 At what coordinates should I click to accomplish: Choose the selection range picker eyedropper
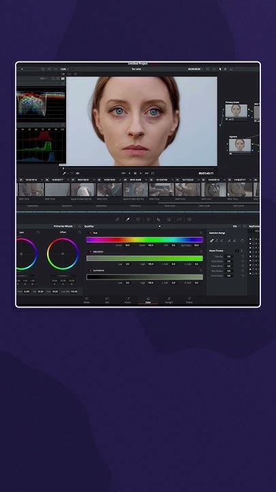[211, 241]
